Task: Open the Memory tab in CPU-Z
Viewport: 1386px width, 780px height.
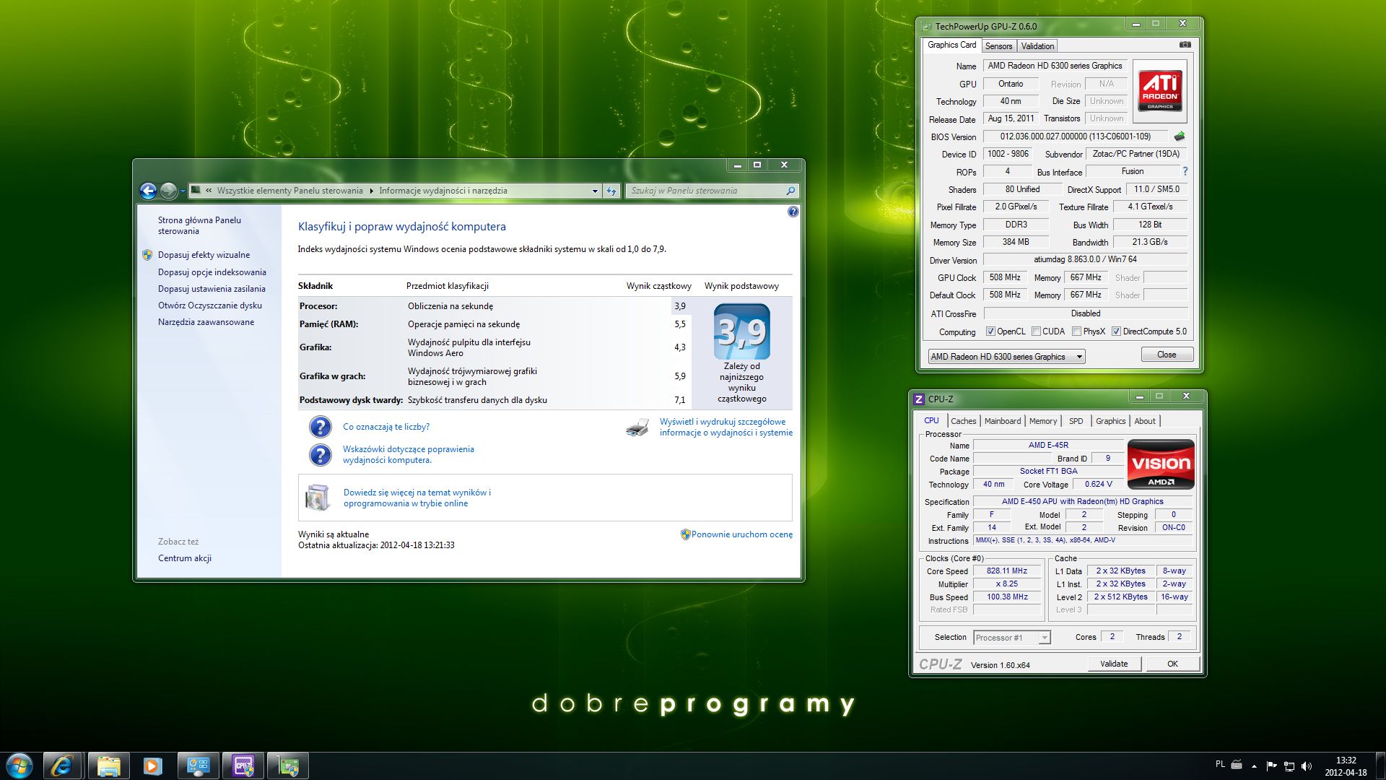Action: point(1043,421)
